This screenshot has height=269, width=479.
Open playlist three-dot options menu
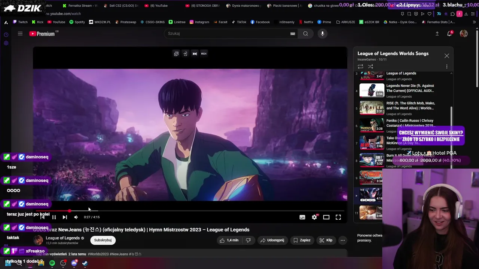(446, 67)
